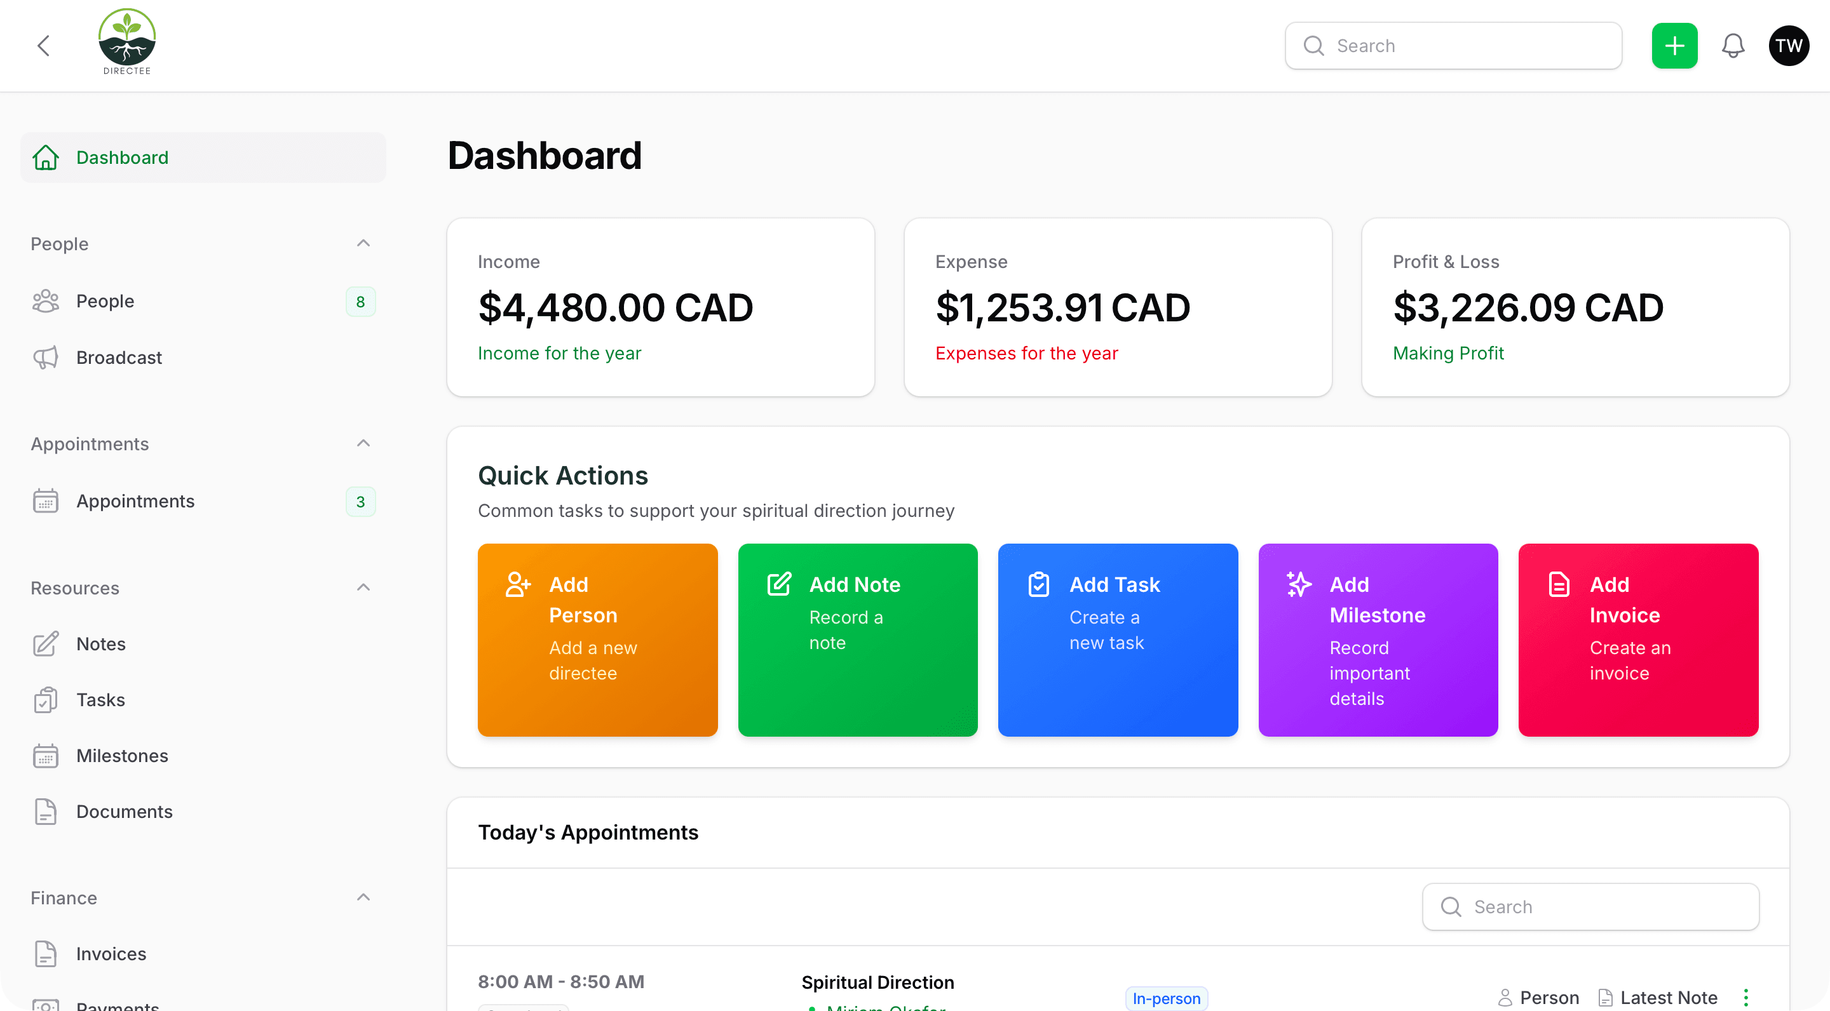Click the Spiritual Direction appointment title
The image size is (1830, 1011).
tap(878, 982)
